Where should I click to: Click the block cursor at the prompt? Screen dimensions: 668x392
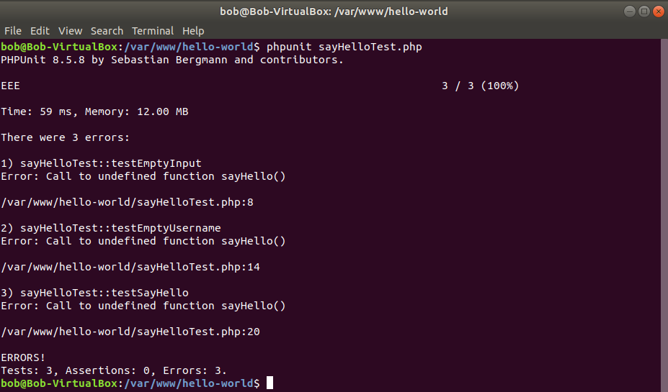(x=270, y=383)
